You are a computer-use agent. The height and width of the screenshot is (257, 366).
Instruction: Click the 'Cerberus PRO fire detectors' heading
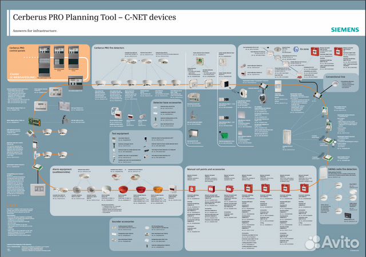point(109,48)
